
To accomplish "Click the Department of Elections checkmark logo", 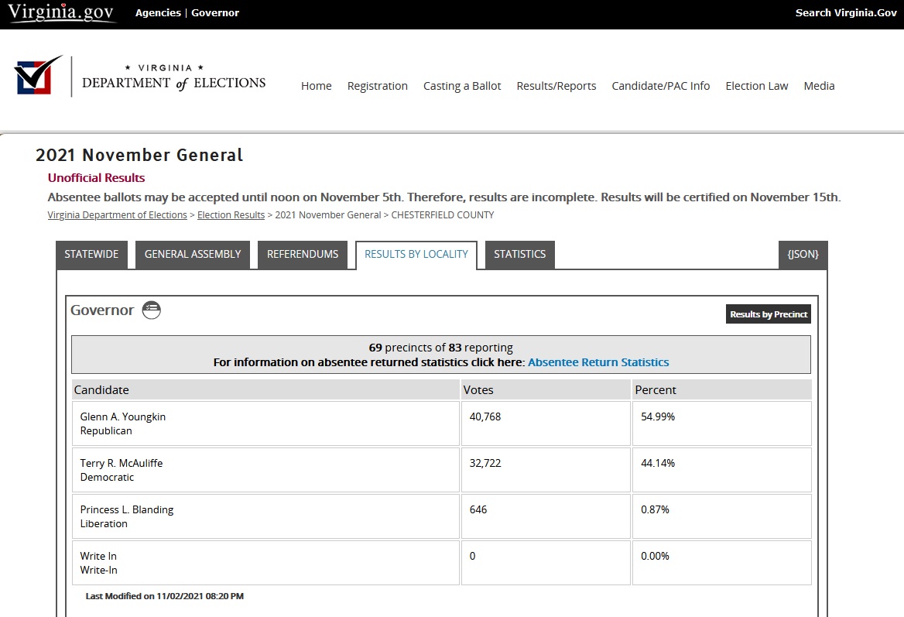I will (38, 75).
